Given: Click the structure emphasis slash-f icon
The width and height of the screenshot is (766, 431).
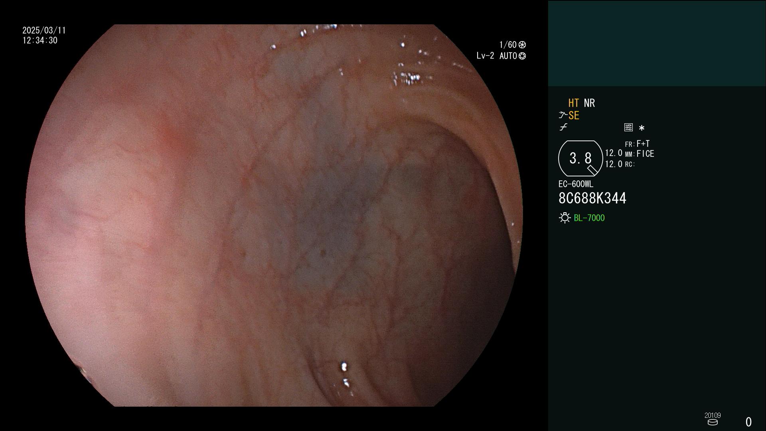Looking at the screenshot, I should [x=563, y=127].
